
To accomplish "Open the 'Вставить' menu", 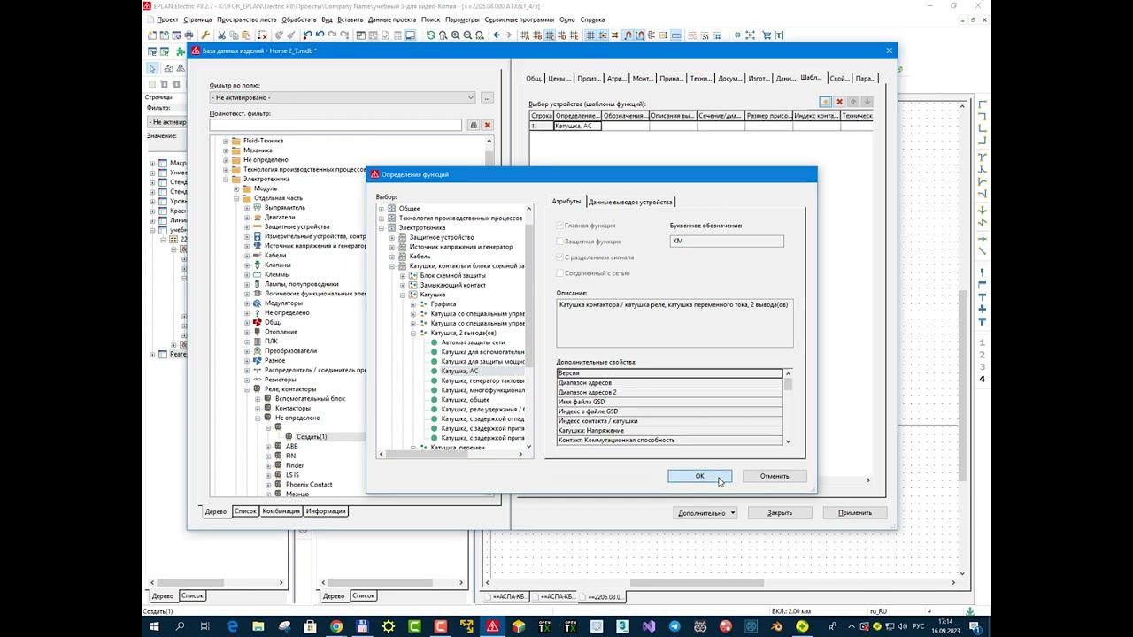I will [x=350, y=19].
